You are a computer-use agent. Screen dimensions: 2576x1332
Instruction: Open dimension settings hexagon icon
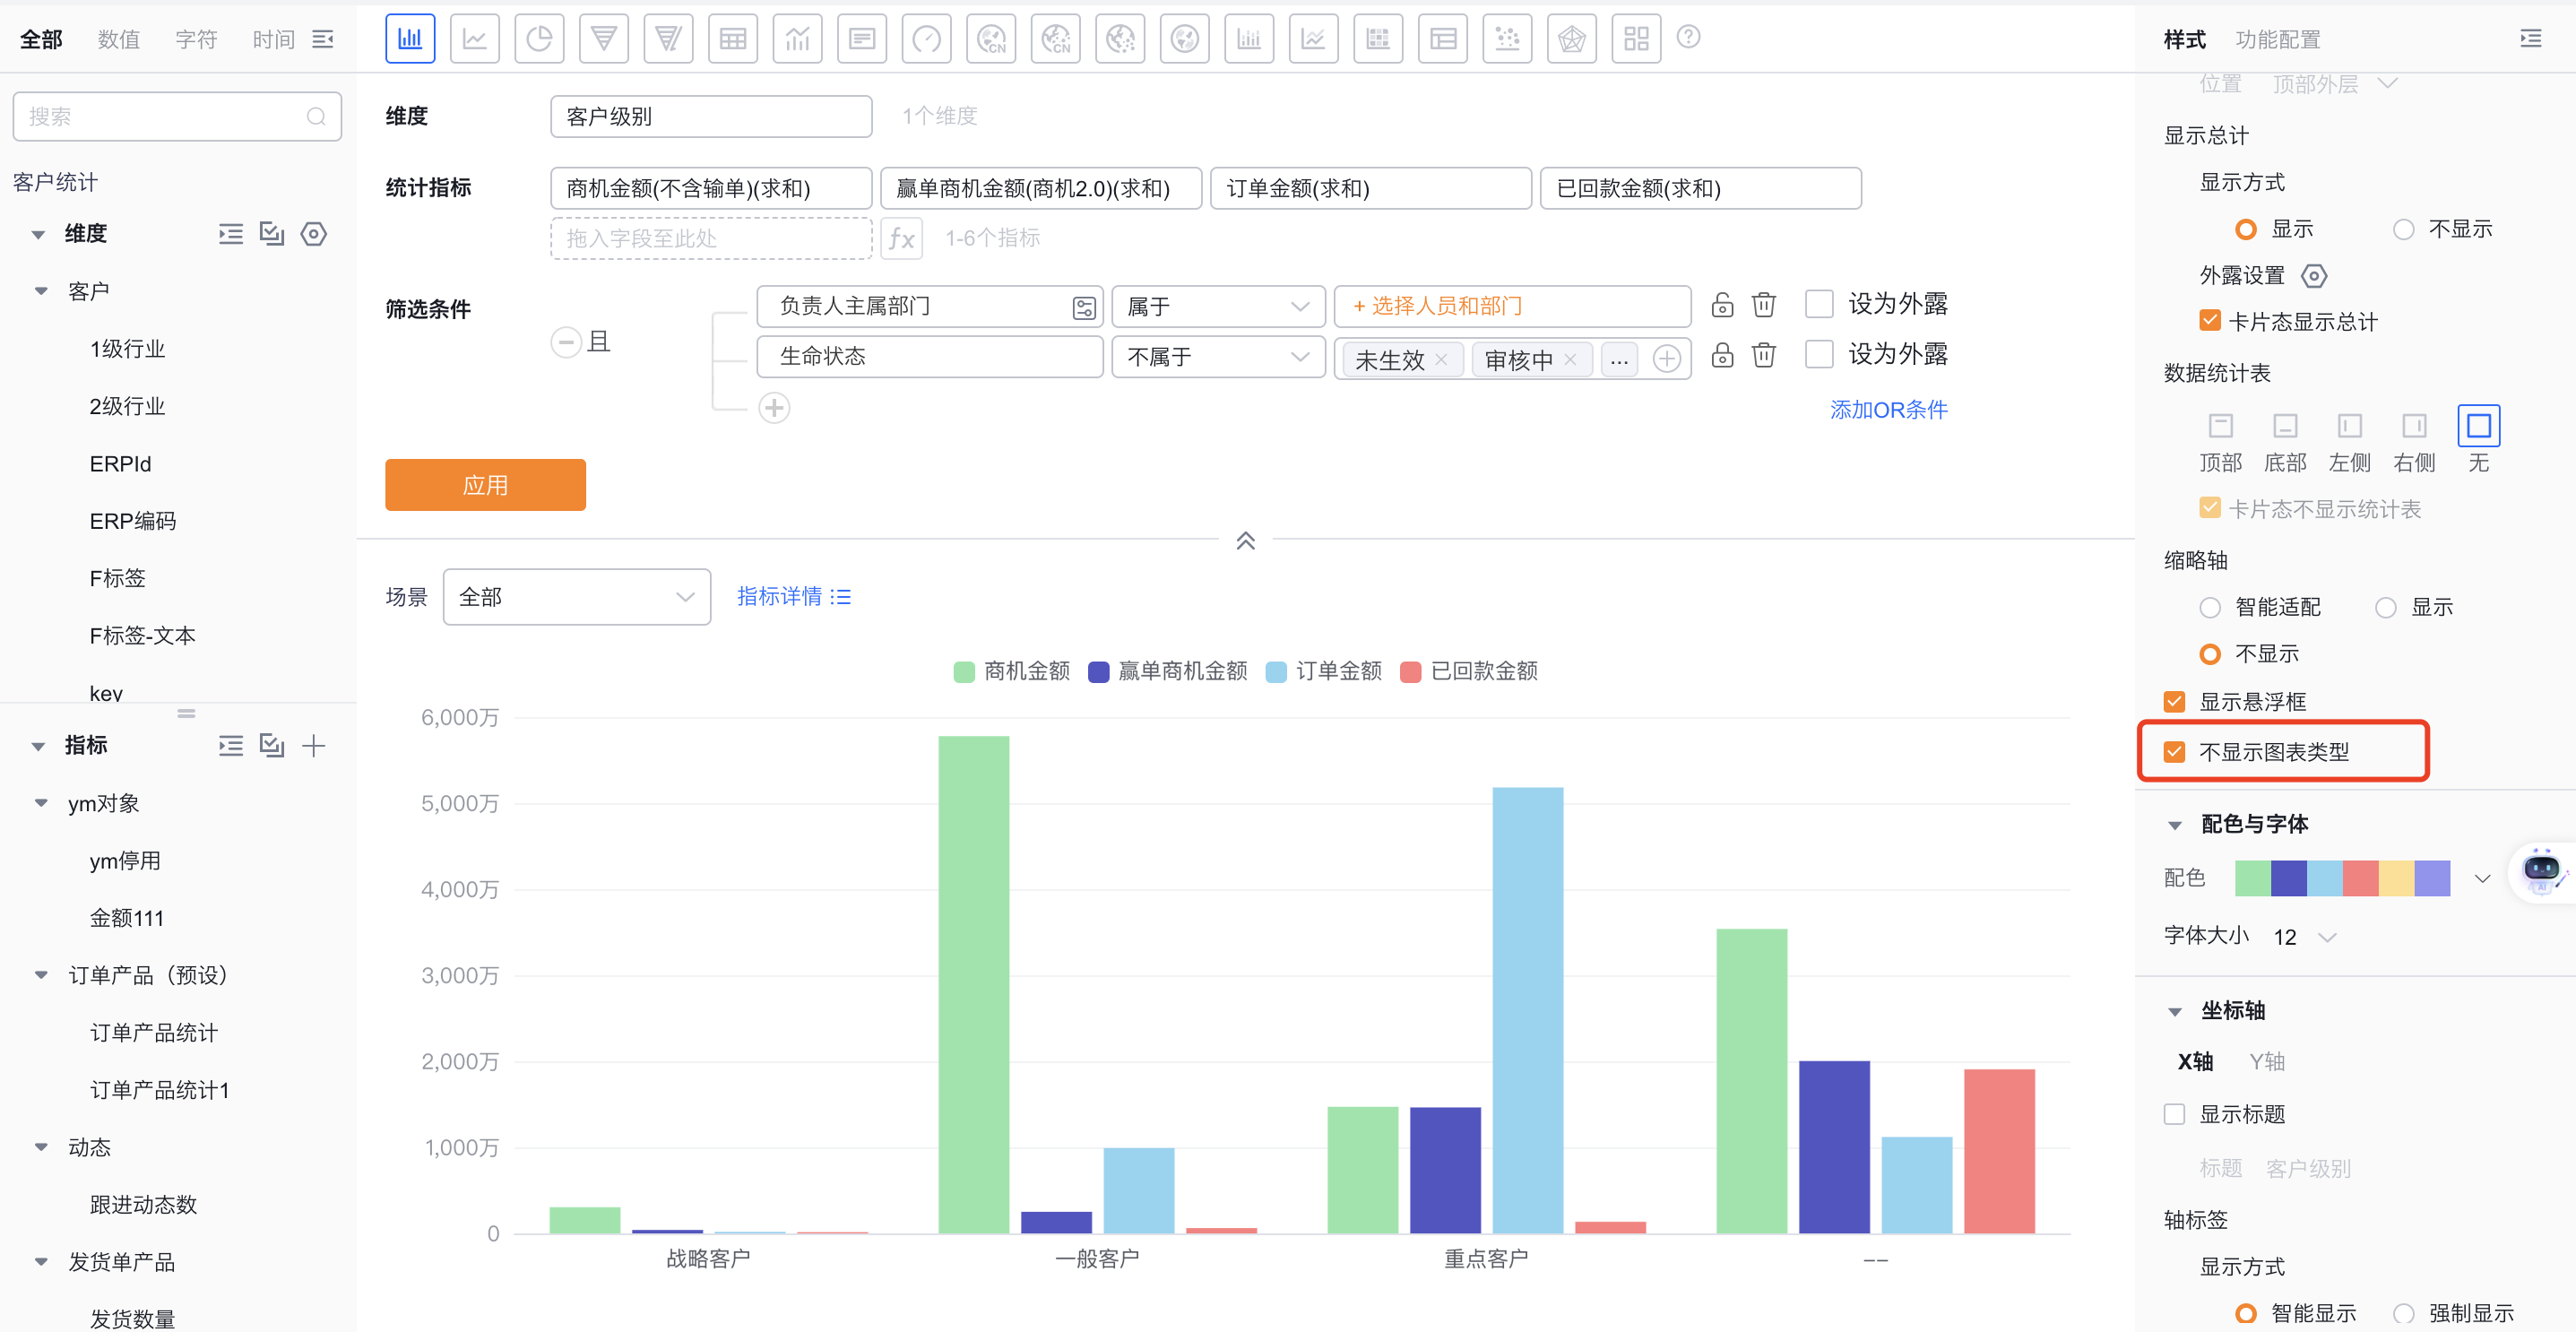coord(313,234)
